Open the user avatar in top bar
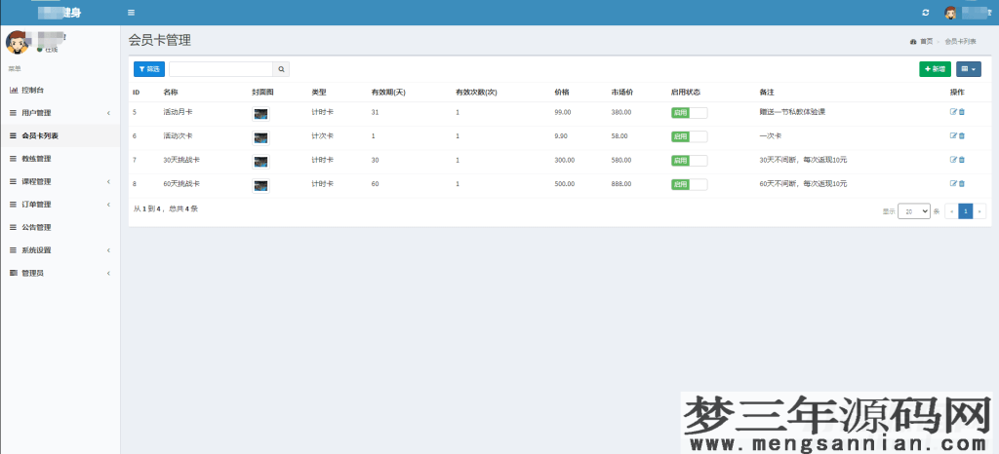999x454 pixels. [x=950, y=13]
